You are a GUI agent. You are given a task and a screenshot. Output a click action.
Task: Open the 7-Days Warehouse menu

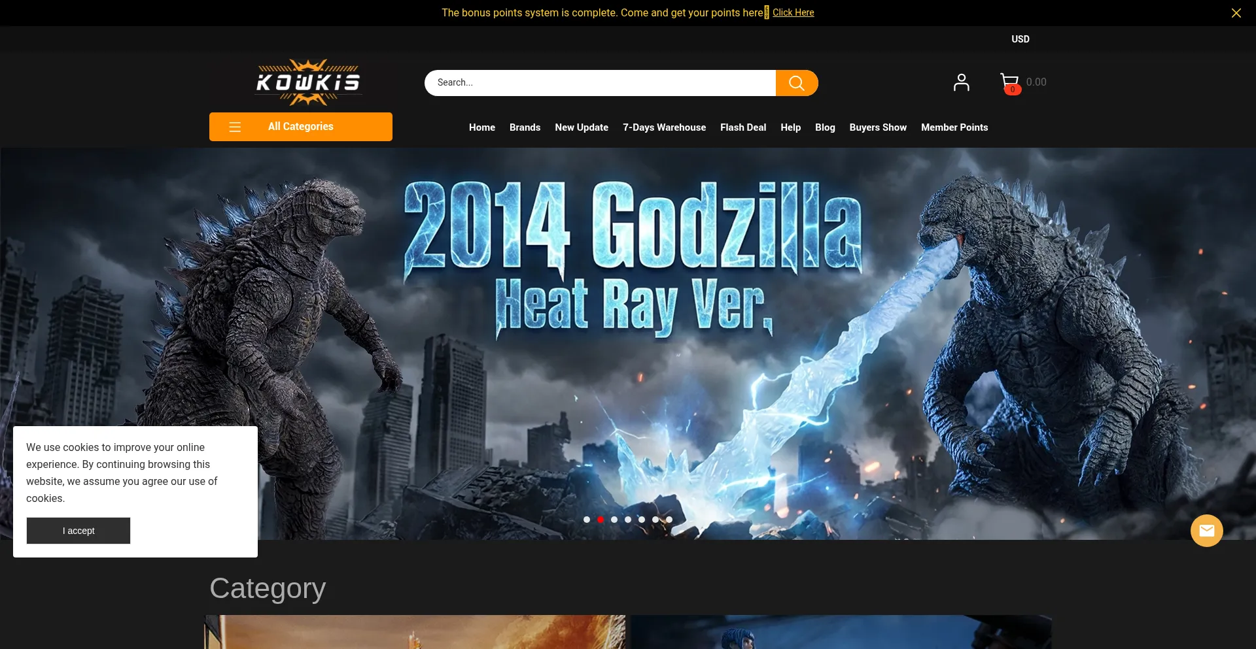664,127
